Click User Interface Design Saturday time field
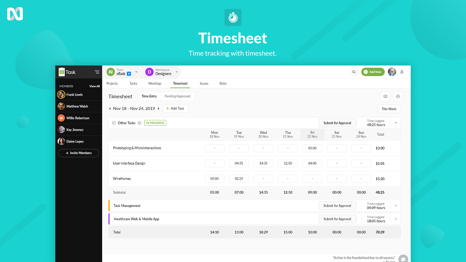Screen dimensions: 466x262 337,163
